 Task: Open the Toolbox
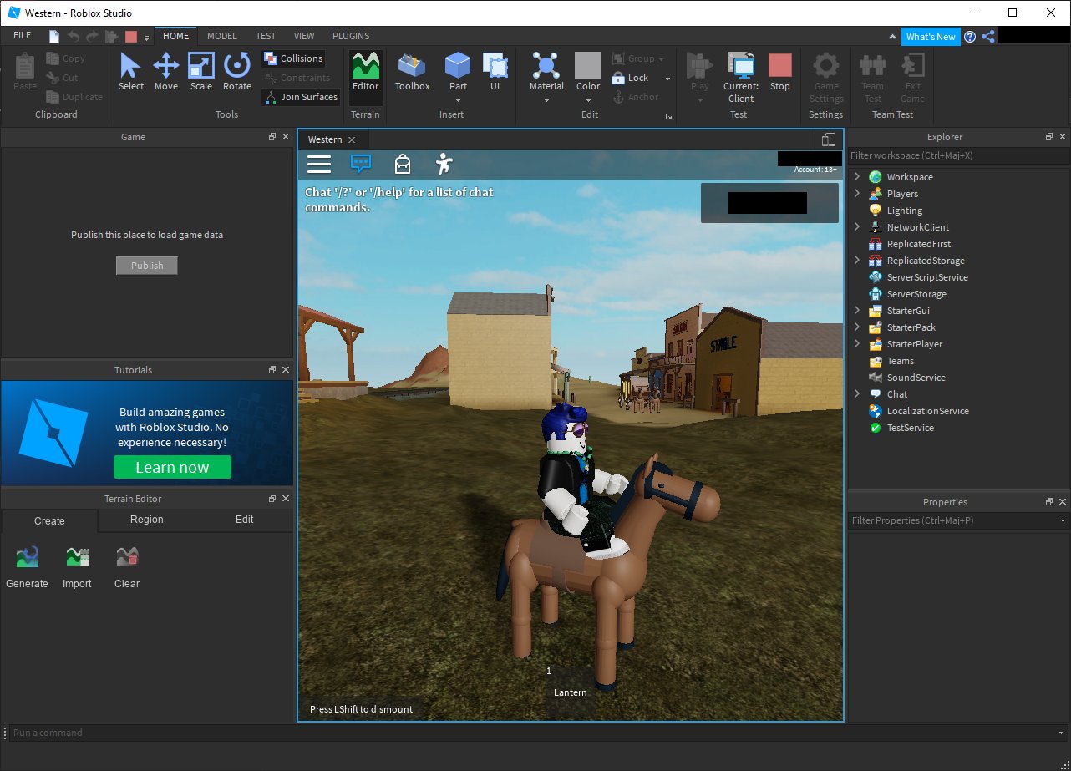tap(413, 72)
